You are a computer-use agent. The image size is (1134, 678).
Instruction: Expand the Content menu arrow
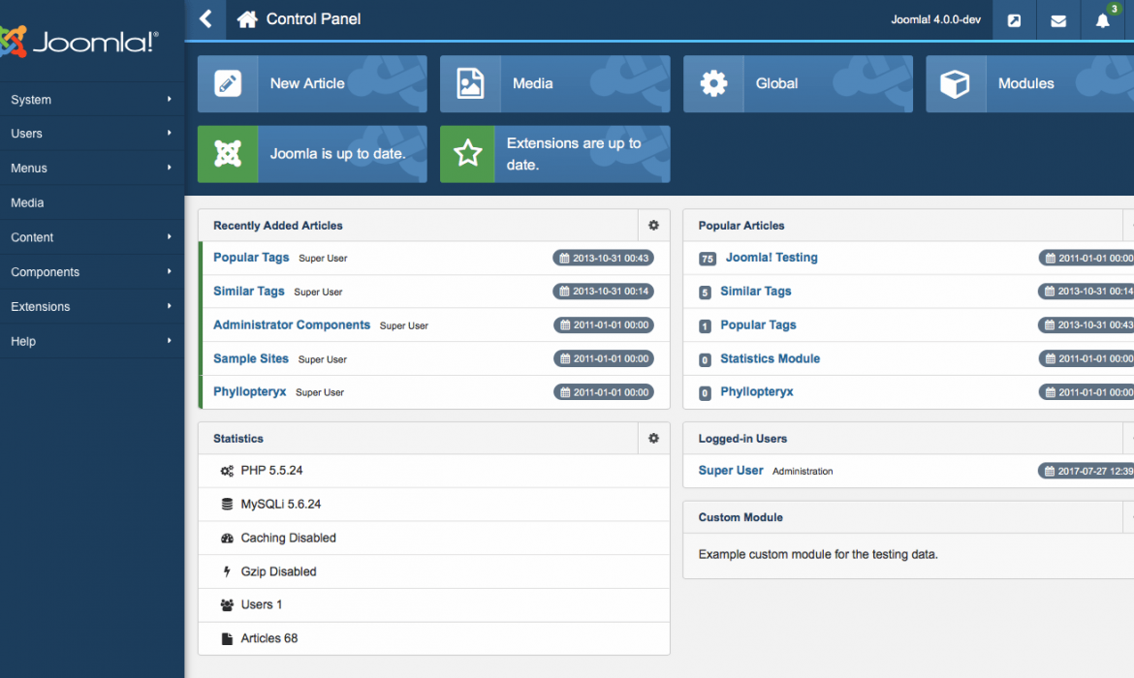pyautogui.click(x=170, y=237)
